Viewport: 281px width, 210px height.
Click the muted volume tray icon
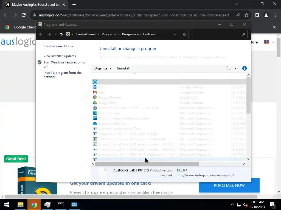point(245,205)
